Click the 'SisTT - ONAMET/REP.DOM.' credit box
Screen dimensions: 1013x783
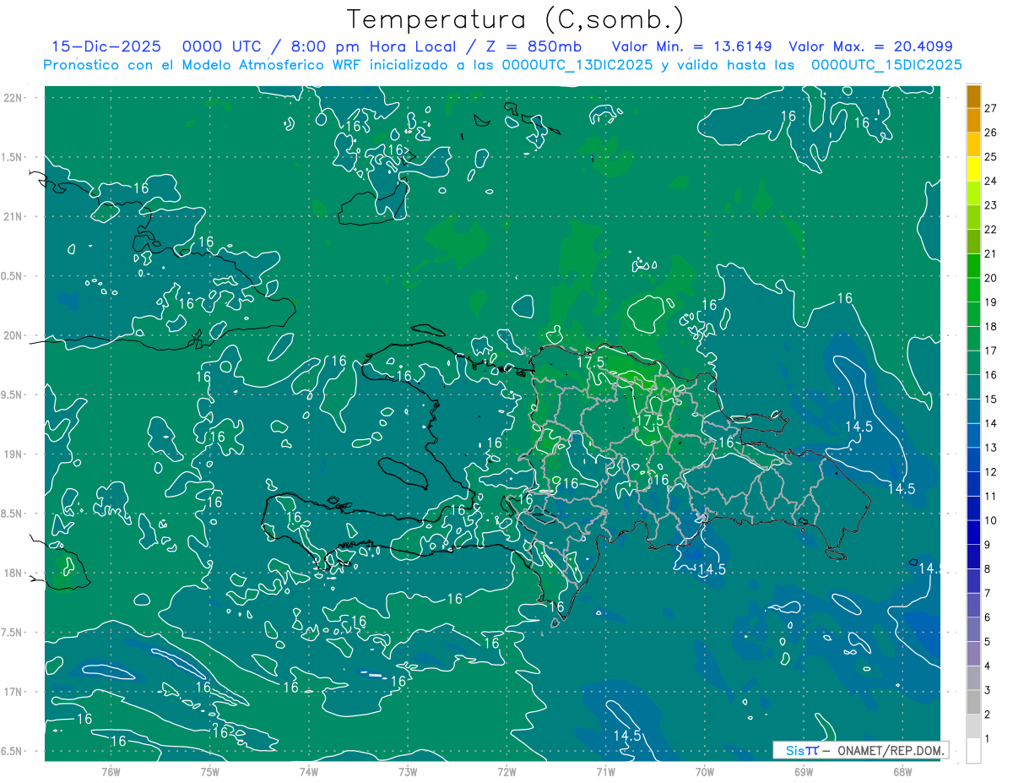pos(861,750)
